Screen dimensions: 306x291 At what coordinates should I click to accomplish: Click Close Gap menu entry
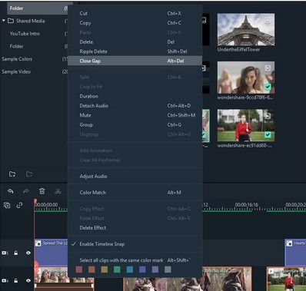(135, 61)
